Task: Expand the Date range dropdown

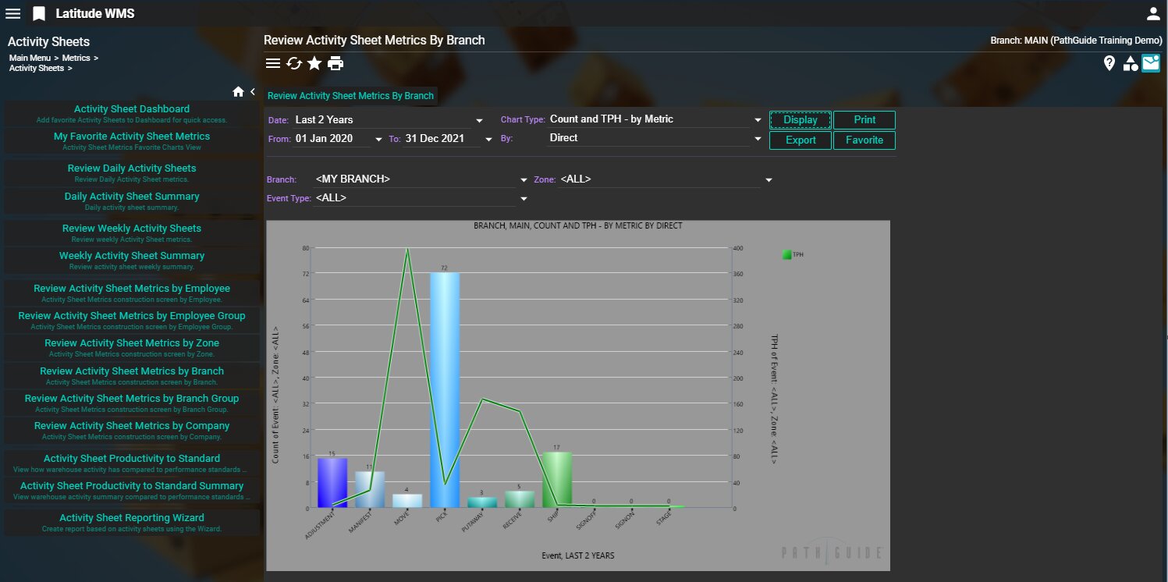Action: coord(478,120)
